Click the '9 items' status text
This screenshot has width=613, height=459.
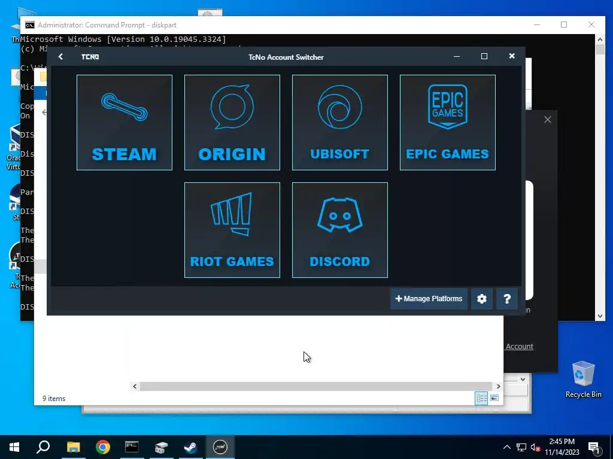click(54, 399)
